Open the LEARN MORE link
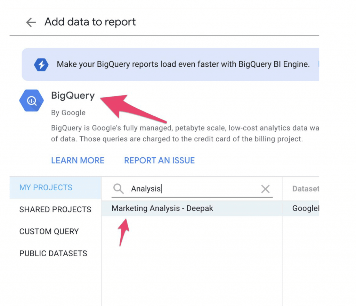 click(78, 160)
